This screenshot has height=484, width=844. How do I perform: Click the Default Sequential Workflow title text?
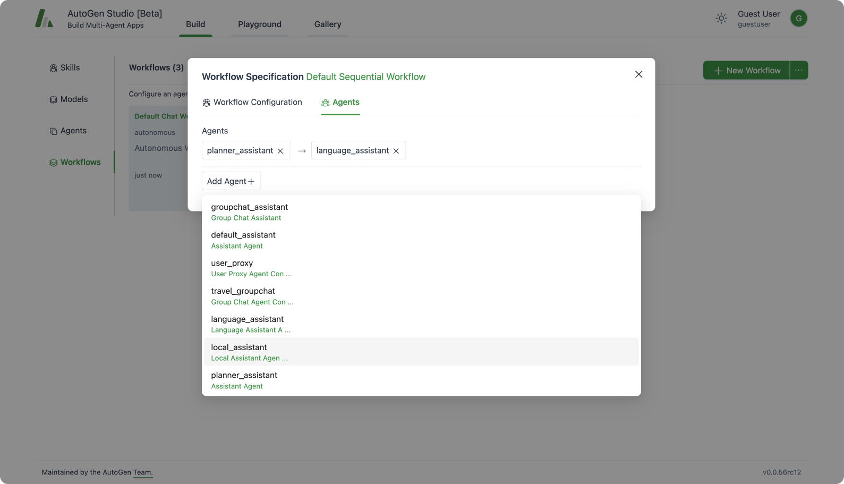click(x=366, y=77)
